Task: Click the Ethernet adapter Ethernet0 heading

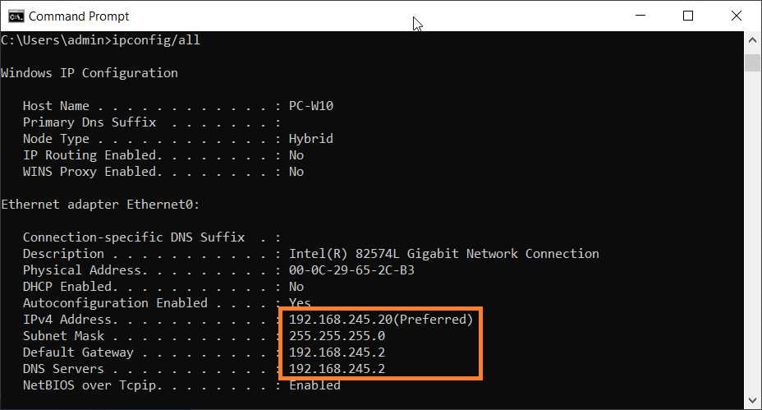Action: tap(100, 205)
